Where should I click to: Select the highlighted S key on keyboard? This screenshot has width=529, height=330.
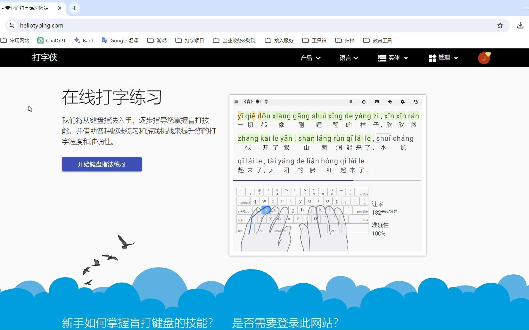click(x=266, y=210)
